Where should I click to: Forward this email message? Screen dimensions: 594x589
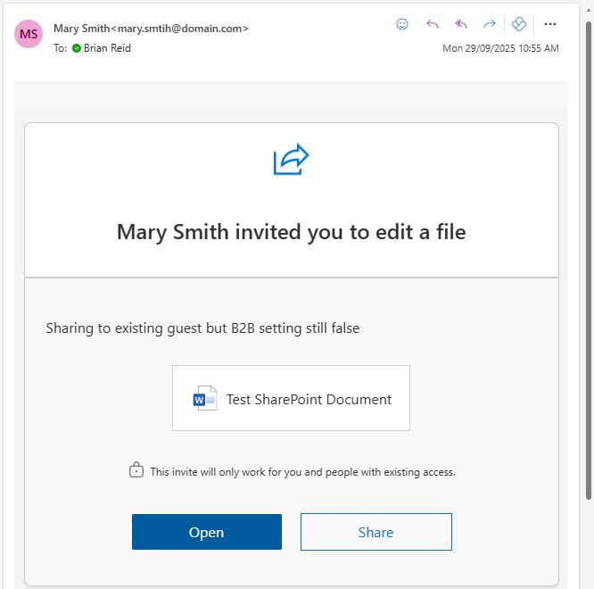pos(490,24)
